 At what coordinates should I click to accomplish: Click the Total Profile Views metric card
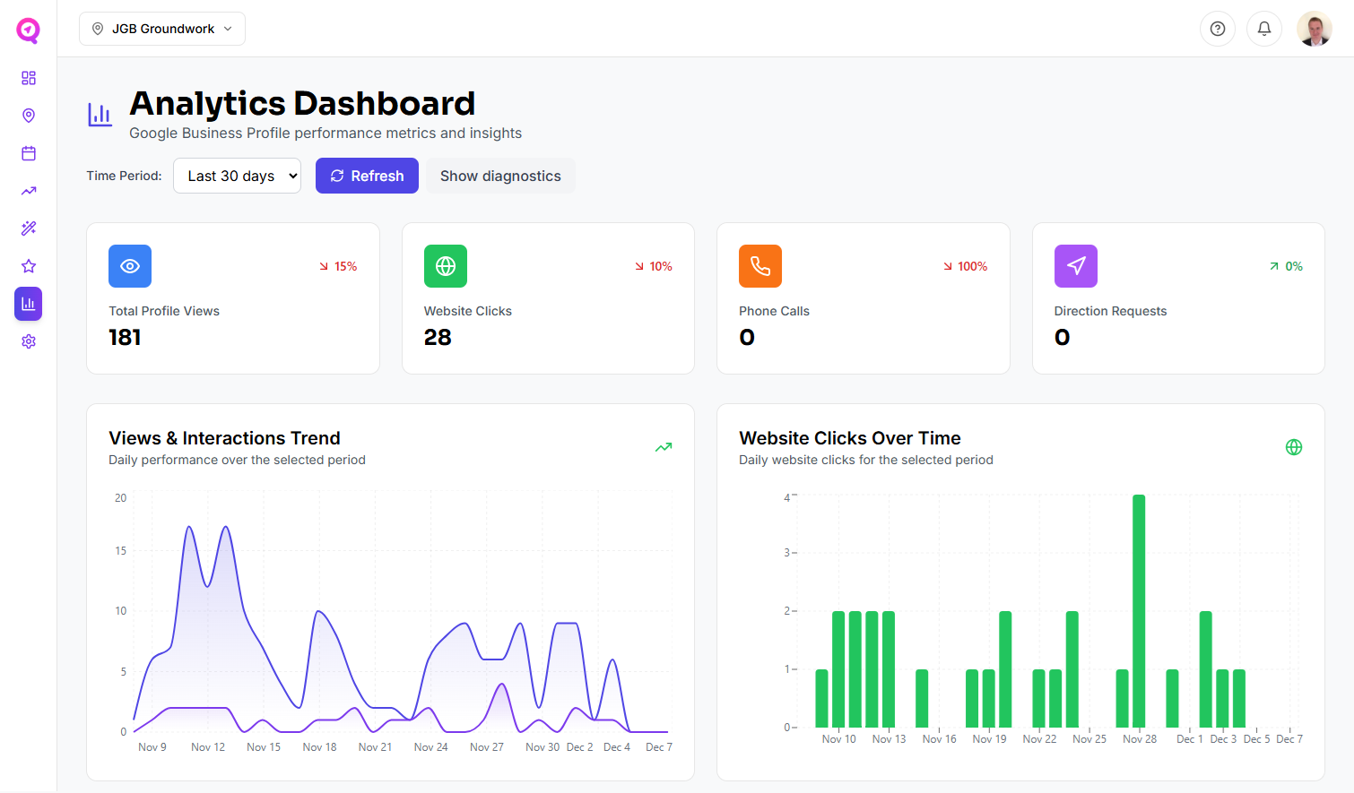pos(232,298)
